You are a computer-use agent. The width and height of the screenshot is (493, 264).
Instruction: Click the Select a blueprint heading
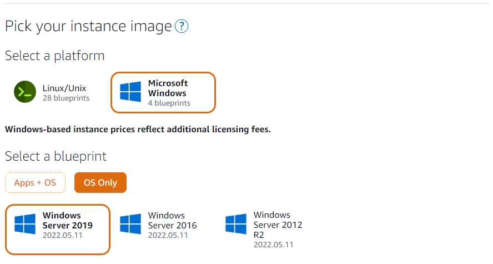[x=56, y=156]
